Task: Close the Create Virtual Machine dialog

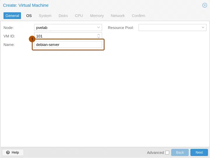Action: (204, 5)
